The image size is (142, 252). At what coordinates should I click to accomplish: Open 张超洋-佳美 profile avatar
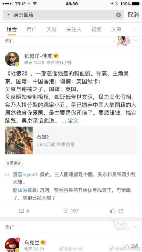click(x=12, y=59)
